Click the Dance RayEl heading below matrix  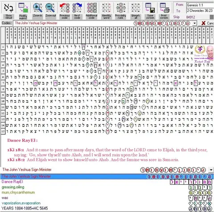(22, 140)
